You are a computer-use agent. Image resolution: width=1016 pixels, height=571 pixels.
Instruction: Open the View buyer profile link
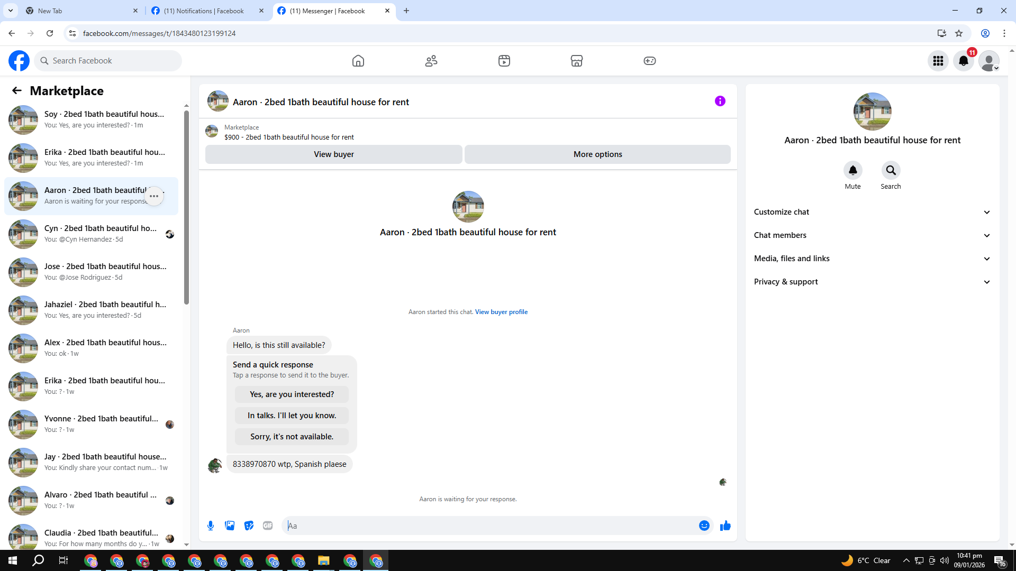click(x=501, y=312)
